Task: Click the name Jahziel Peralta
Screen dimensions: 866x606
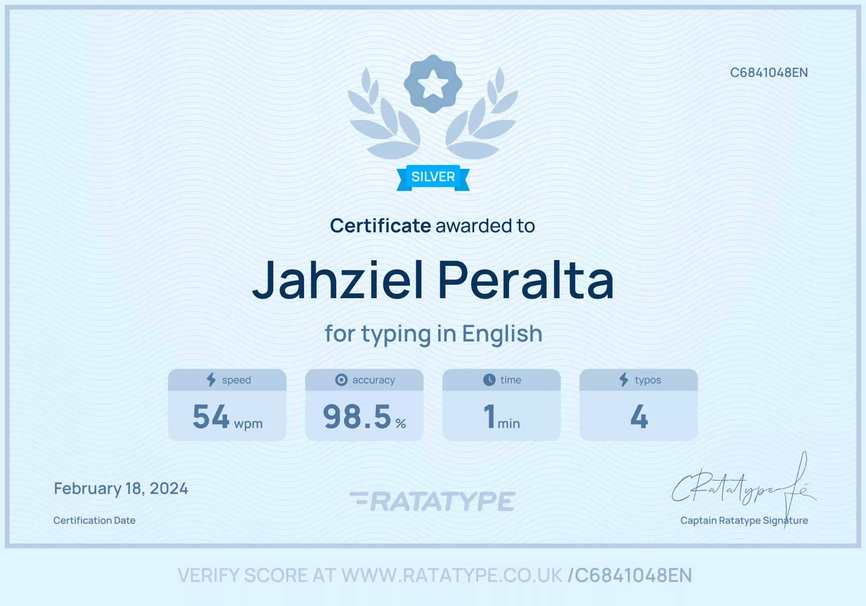Action: click(433, 280)
